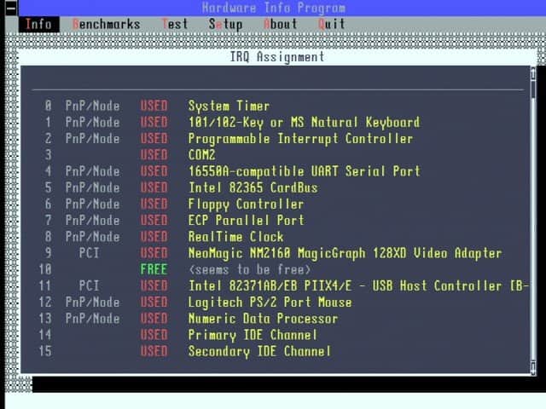Click the scrollbar down arrow
546x409 pixels.
[x=533, y=367]
